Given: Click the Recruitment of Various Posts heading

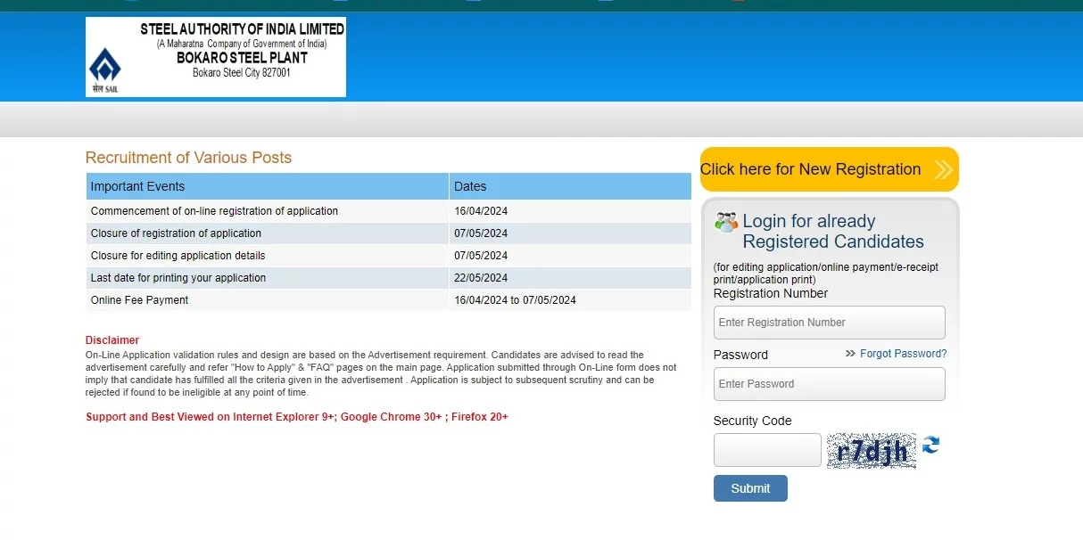Looking at the screenshot, I should pyautogui.click(x=188, y=158).
